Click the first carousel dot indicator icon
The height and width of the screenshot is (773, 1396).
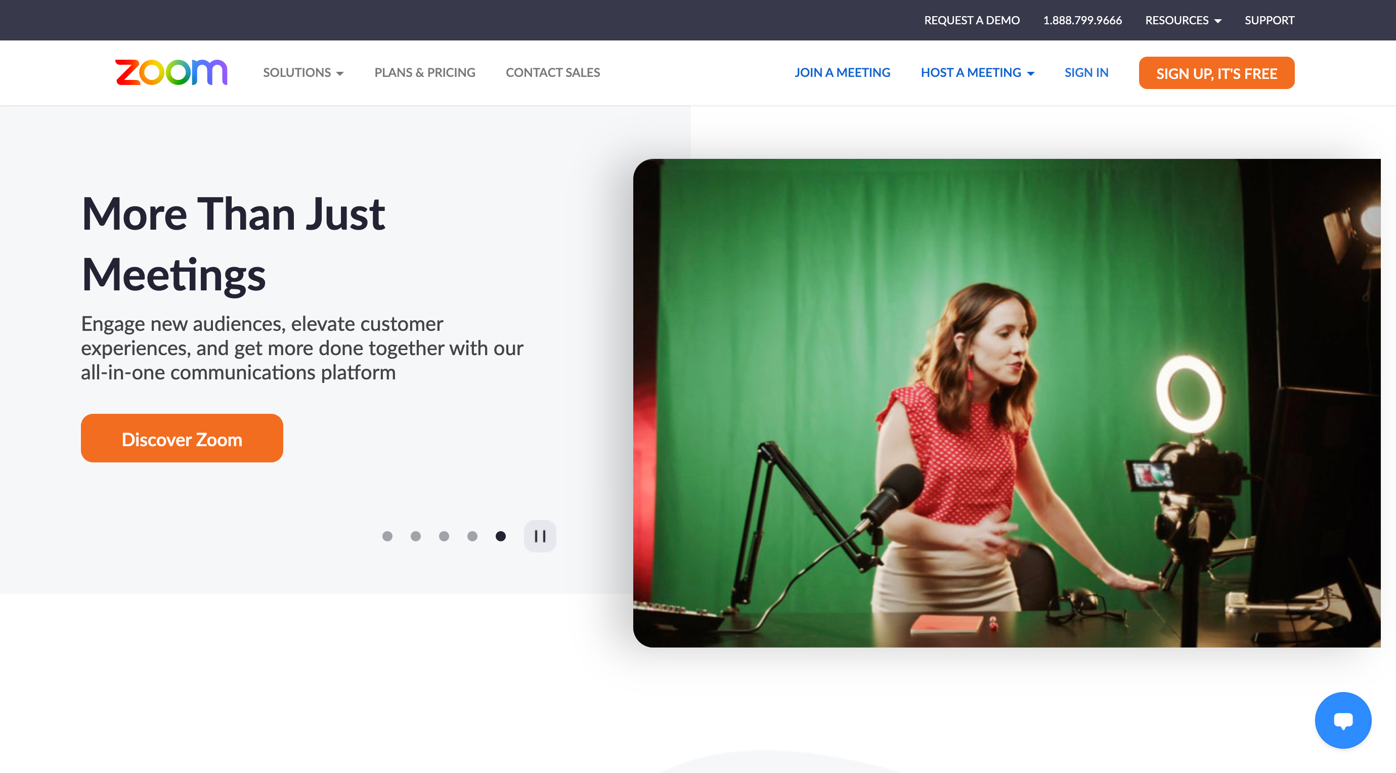tap(388, 536)
